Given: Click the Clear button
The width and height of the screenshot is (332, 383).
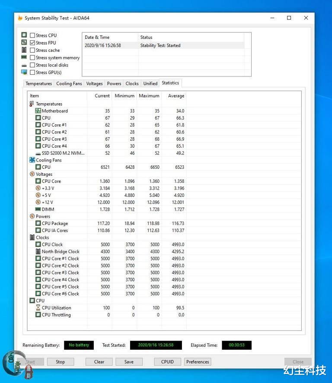Looking at the screenshot, I should click(x=99, y=362).
